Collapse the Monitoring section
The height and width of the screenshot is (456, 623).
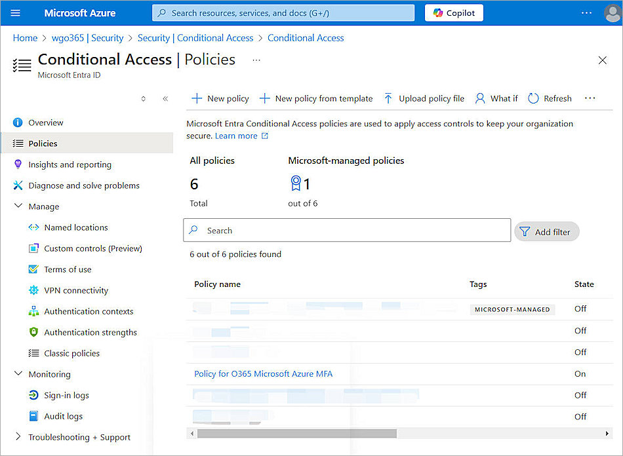click(x=18, y=374)
